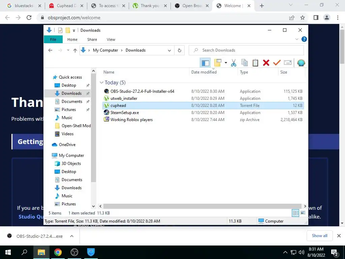The image size is (345, 259).
Task: Open the View ribbon tab
Action: (111, 39)
